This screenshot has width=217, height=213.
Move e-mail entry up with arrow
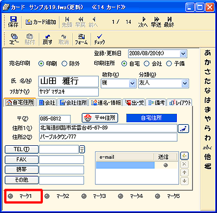[x=184, y=172]
